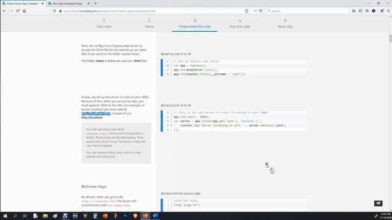Open Windows taskbar search
Screen dimensions: 392x220
coord(15,216)
